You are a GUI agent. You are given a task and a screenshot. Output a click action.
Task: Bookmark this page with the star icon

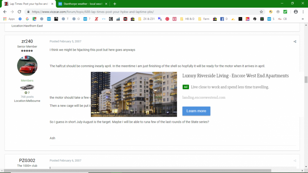pyautogui.click(x=261, y=12)
